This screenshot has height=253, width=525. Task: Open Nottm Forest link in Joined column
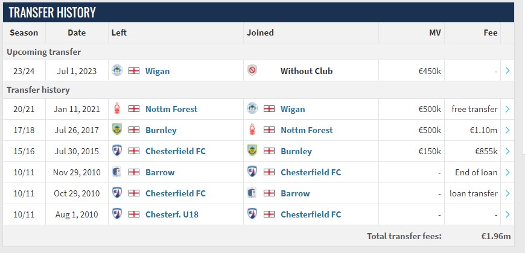tap(307, 130)
